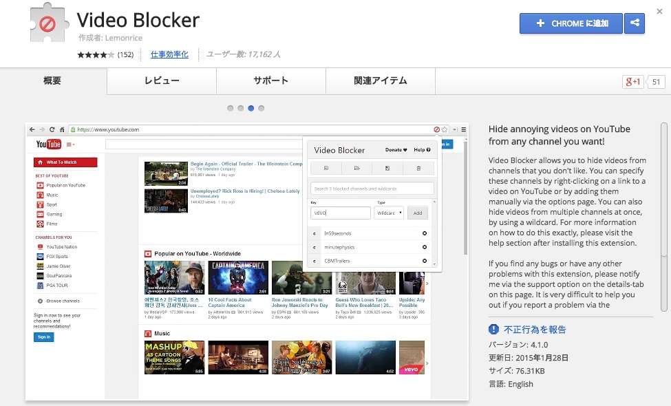Open the Captain America video thumbnail
The image size is (671, 406).
point(238,277)
